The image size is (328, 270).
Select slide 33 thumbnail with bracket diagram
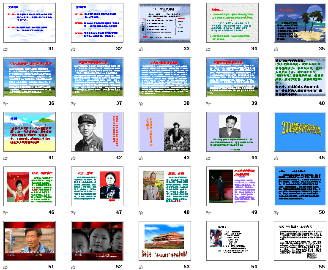point(165,23)
